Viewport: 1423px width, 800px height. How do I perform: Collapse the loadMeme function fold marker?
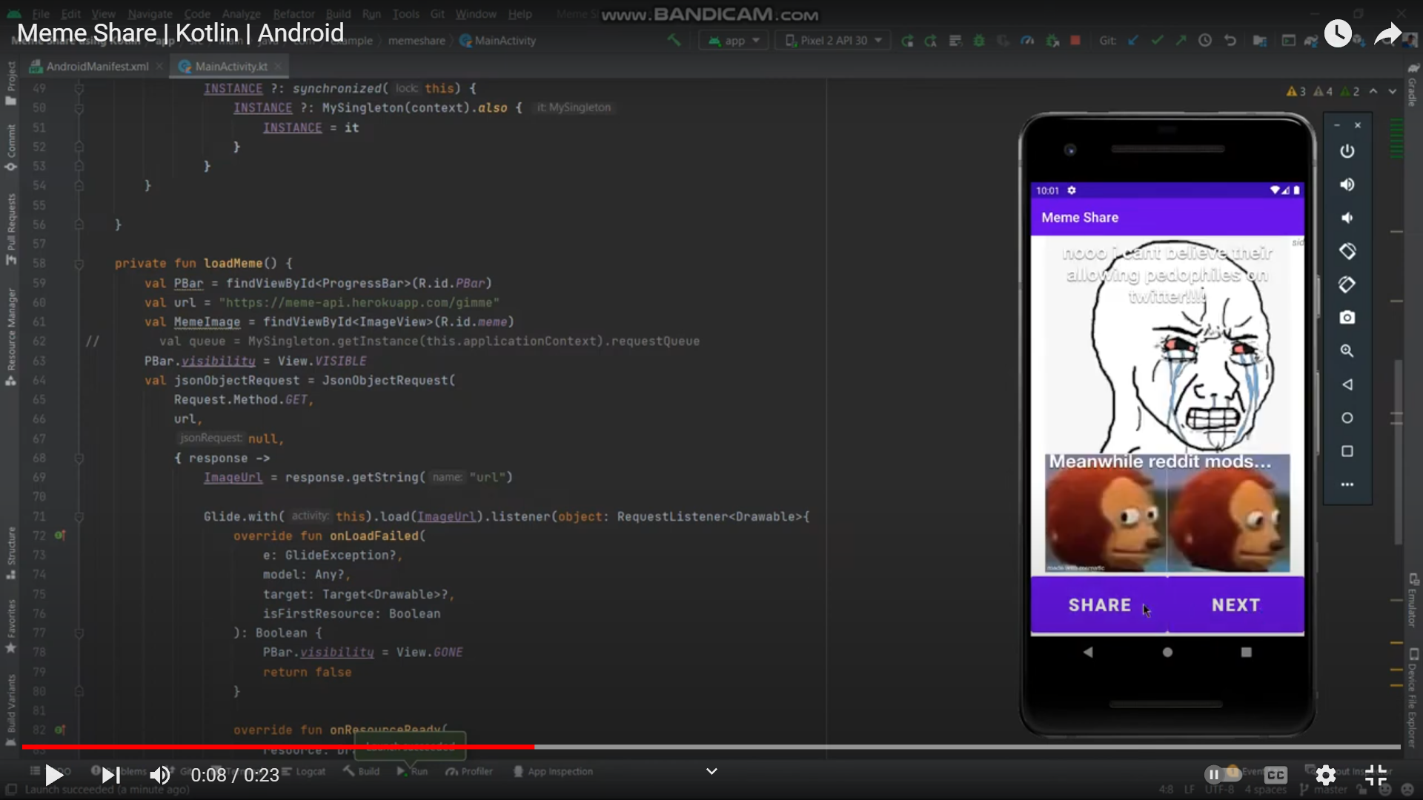[79, 264]
